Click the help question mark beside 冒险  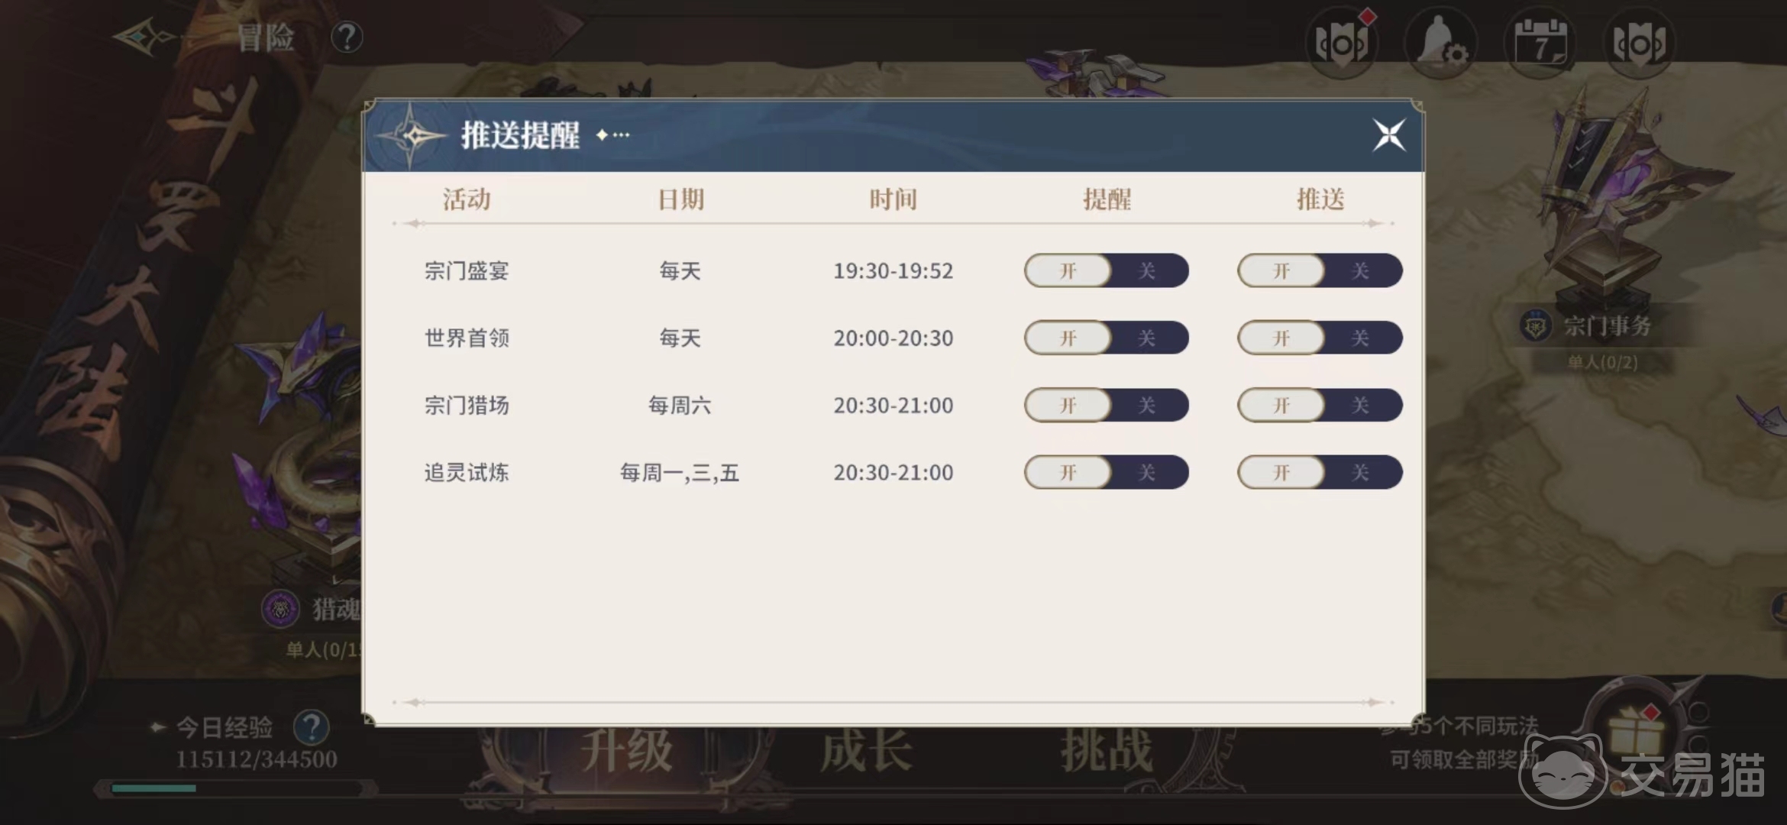click(347, 37)
